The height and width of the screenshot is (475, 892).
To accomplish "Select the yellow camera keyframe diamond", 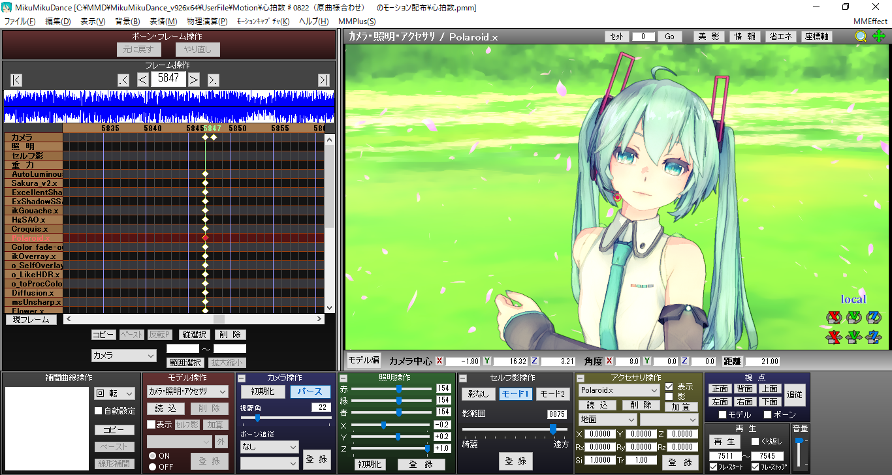I will point(214,137).
